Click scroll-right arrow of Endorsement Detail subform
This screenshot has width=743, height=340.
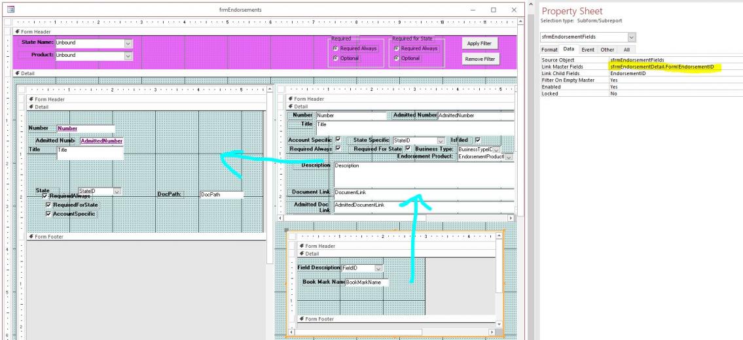click(511, 218)
